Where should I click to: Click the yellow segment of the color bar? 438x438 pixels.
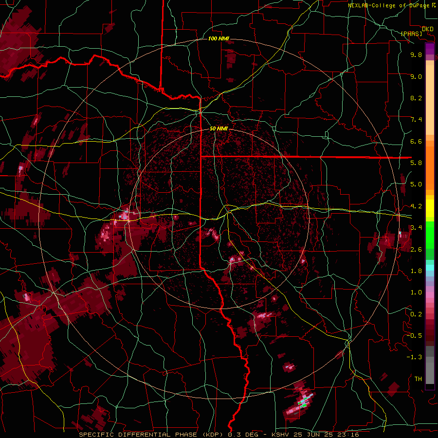430,209
